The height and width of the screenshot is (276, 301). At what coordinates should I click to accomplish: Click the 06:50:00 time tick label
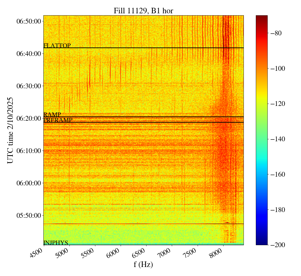tap(29, 21)
